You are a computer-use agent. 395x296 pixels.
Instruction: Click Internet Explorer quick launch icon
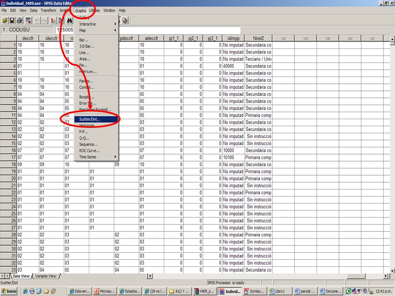[25, 291]
